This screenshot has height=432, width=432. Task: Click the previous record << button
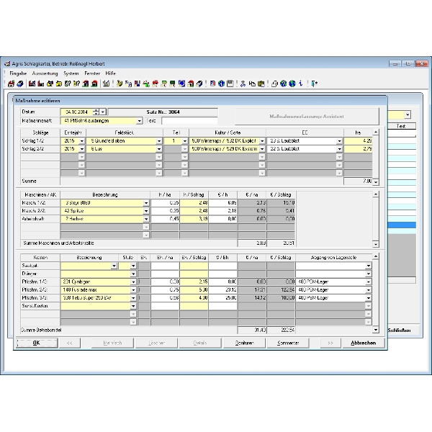[x=70, y=343]
